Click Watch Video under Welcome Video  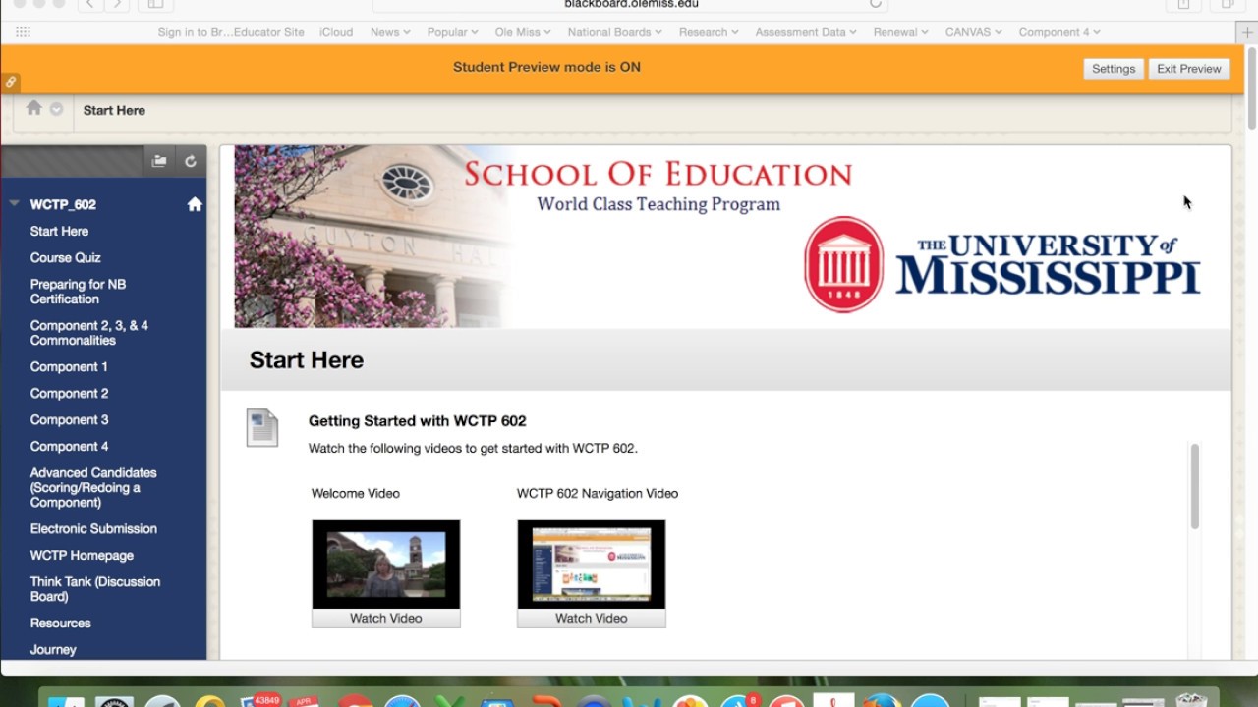[386, 619]
